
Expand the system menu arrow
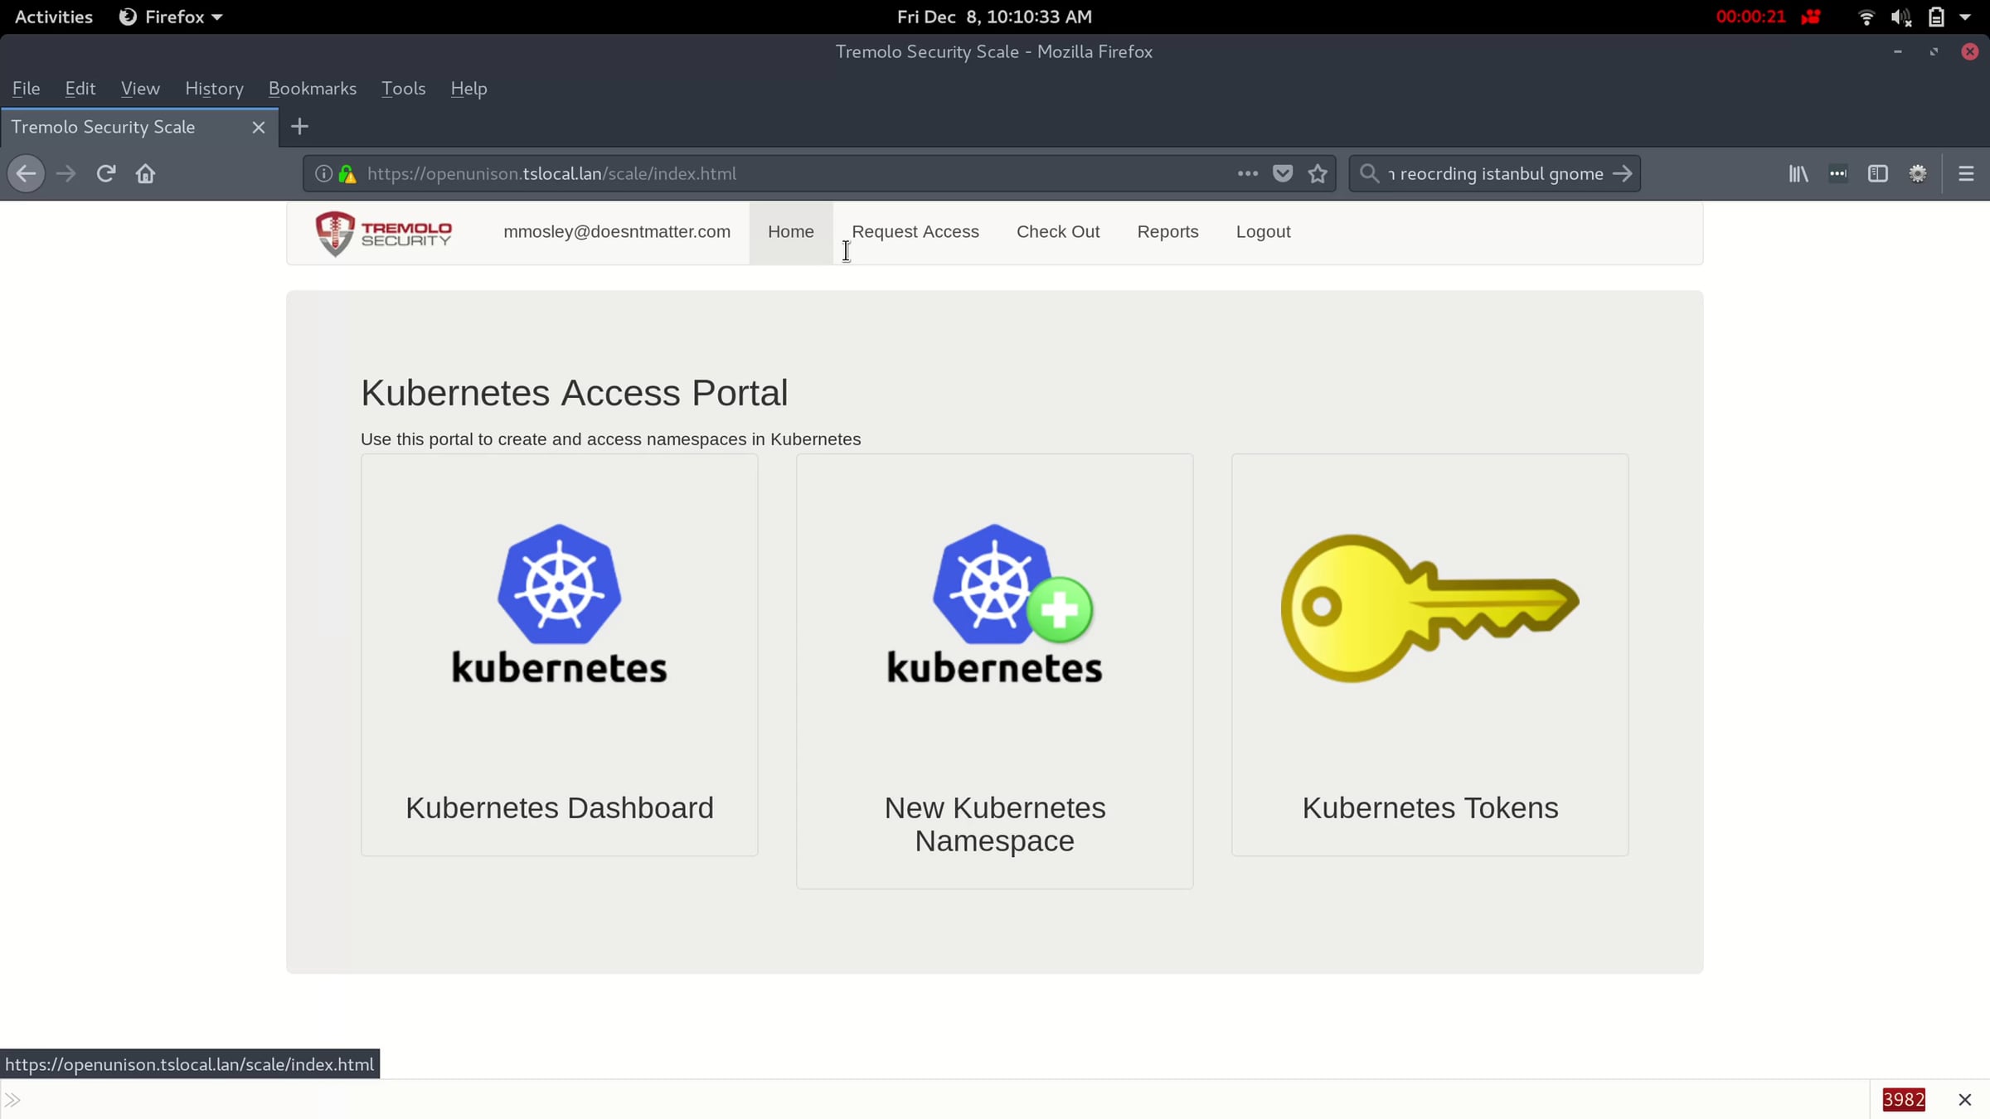[x=1965, y=17]
